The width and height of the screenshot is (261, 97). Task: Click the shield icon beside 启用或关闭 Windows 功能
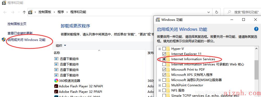tap(4, 40)
